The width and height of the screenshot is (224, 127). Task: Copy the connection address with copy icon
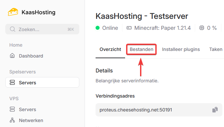[x=215, y=110]
